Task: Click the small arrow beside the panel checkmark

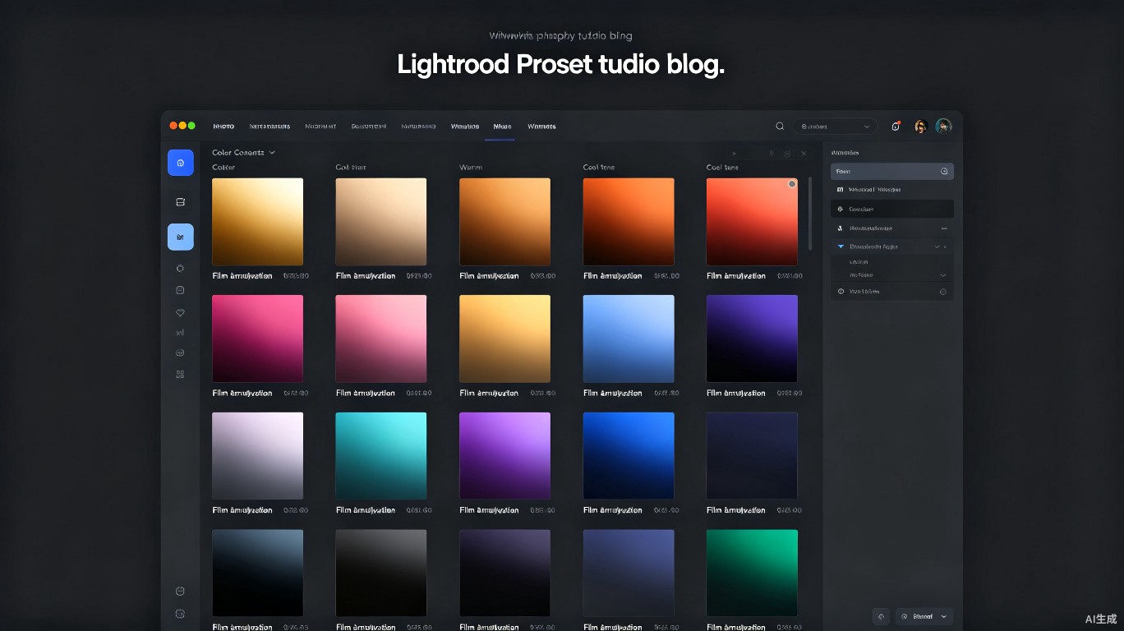Action: tap(945, 246)
